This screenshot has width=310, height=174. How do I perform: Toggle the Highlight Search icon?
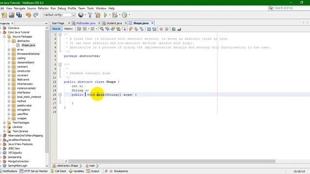[118, 29]
